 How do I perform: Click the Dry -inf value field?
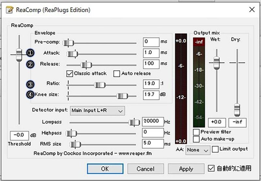(238, 123)
